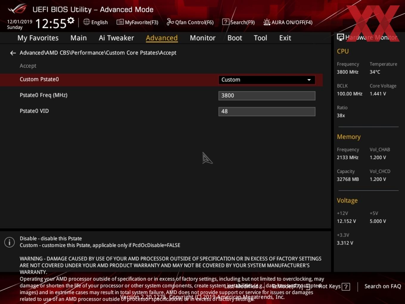Viewport: 405px width, 304px height.
Task: Click the Memory heading
Action: [349, 137]
